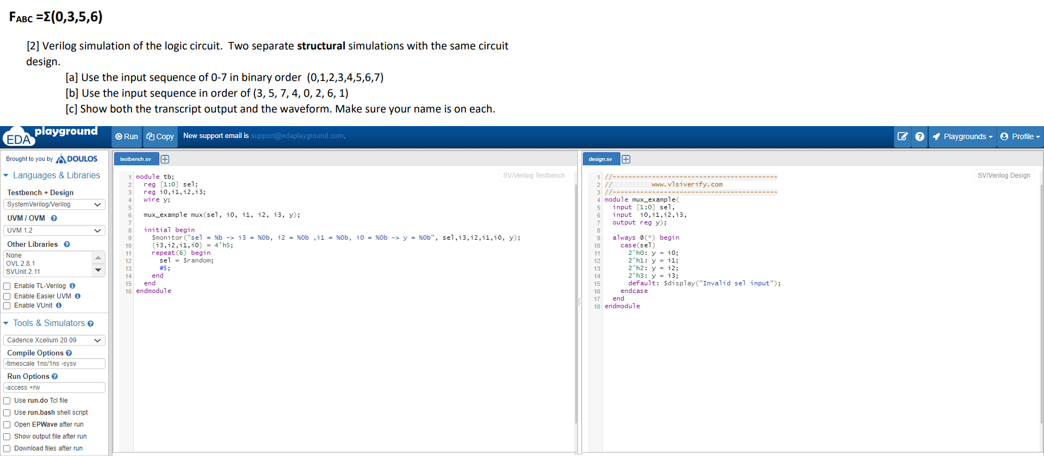Click the SV/Verilog Design label
The height and width of the screenshot is (456, 1044).
tap(1004, 176)
